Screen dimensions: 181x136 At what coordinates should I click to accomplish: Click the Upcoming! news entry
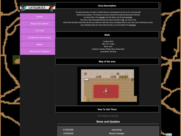pyautogui.click(x=117, y=130)
